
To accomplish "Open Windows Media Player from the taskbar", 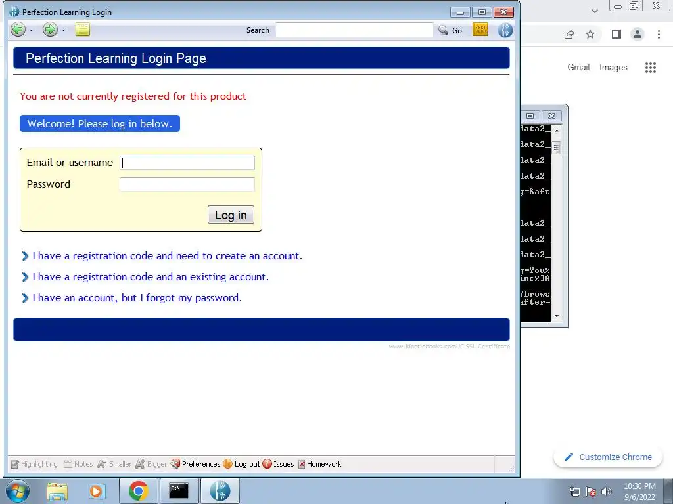I will tap(97, 491).
